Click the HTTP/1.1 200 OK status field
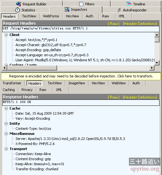 pos(81,103)
